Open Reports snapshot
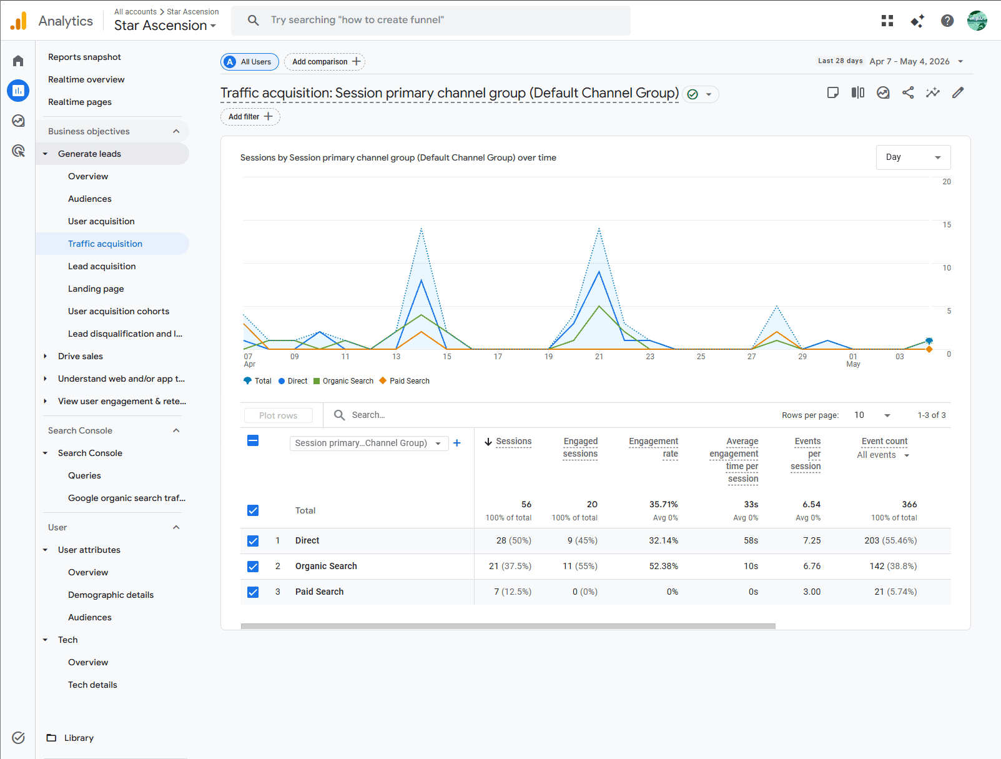 (84, 57)
